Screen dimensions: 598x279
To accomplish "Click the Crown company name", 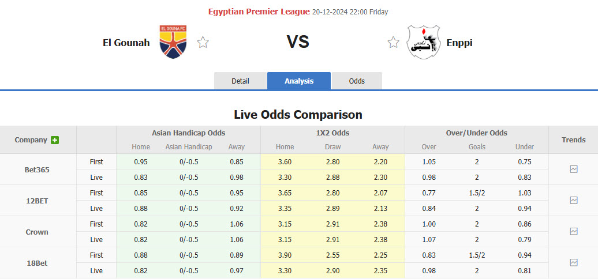I will (36, 232).
